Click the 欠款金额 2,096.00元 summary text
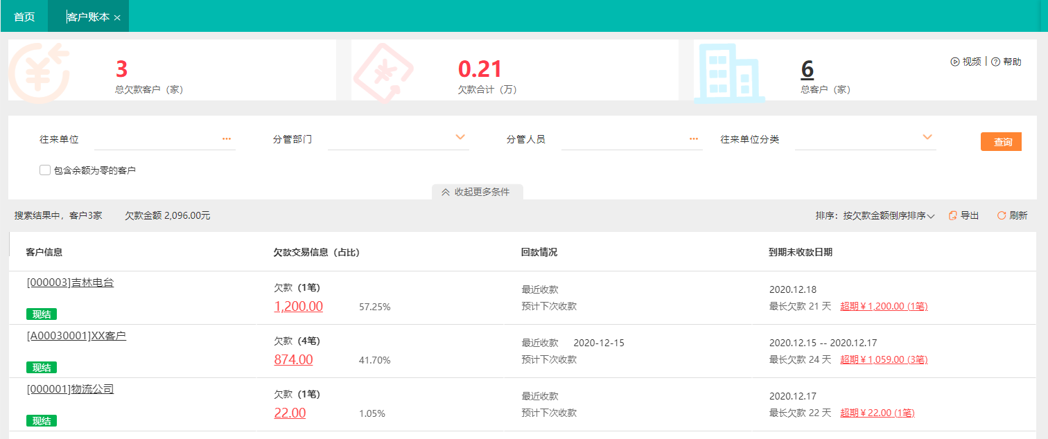The width and height of the screenshot is (1048, 439). [x=168, y=216]
